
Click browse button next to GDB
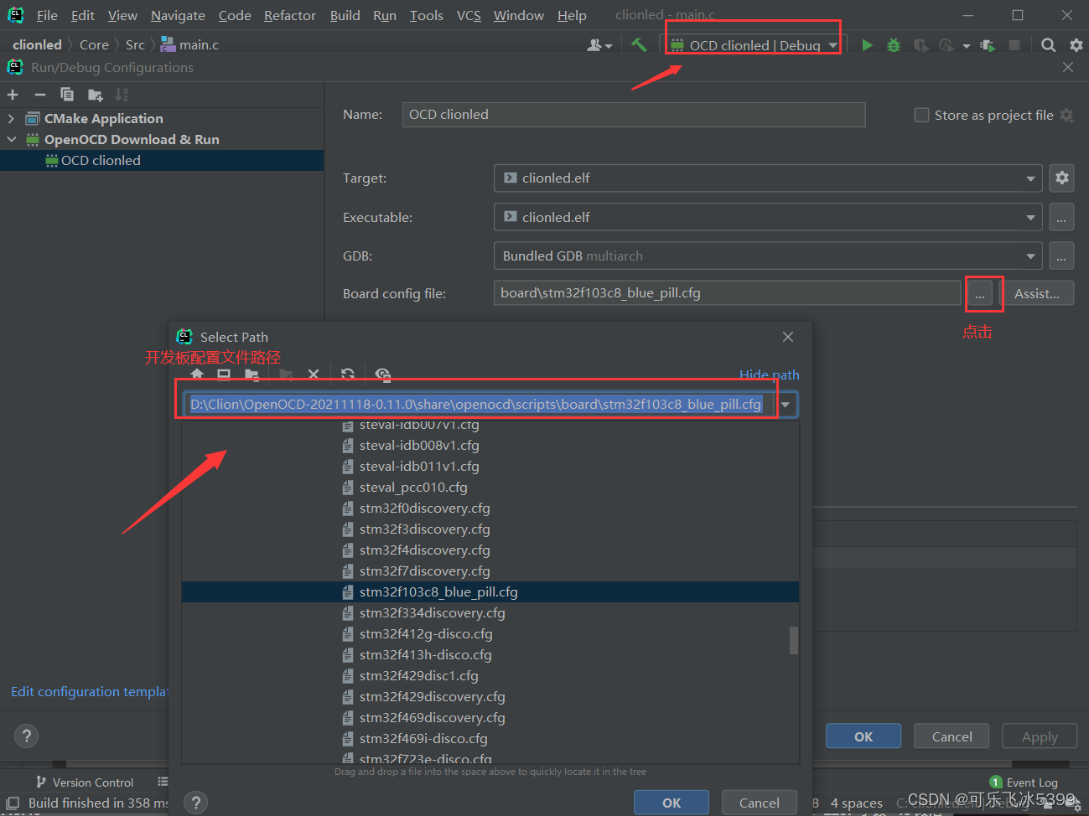[1061, 256]
